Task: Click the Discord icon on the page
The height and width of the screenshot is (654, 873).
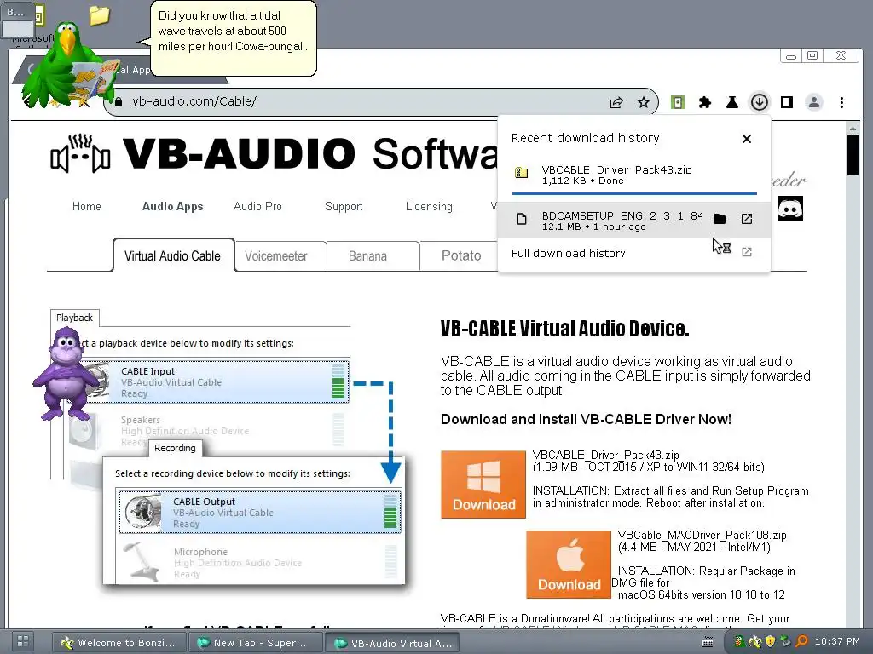Action: click(790, 209)
